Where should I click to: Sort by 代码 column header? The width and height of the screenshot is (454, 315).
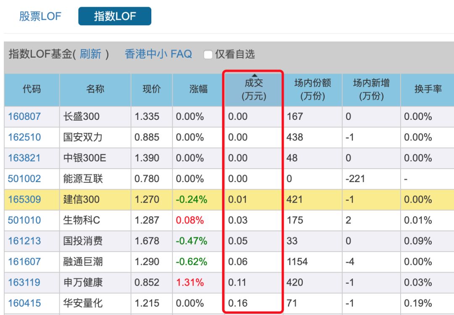(32, 90)
